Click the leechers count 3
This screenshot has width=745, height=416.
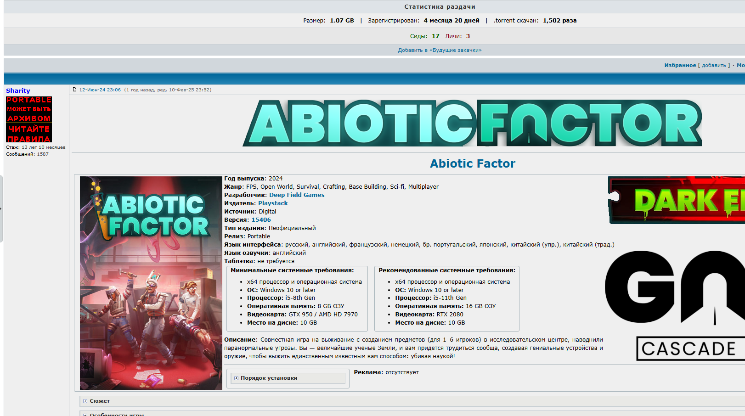tap(468, 36)
